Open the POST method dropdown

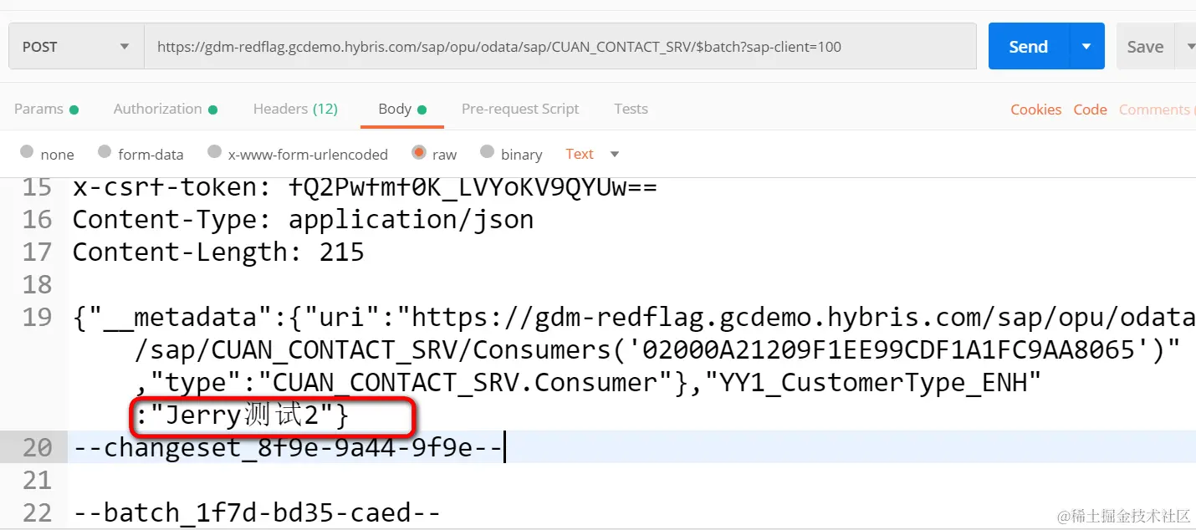pyautogui.click(x=76, y=47)
